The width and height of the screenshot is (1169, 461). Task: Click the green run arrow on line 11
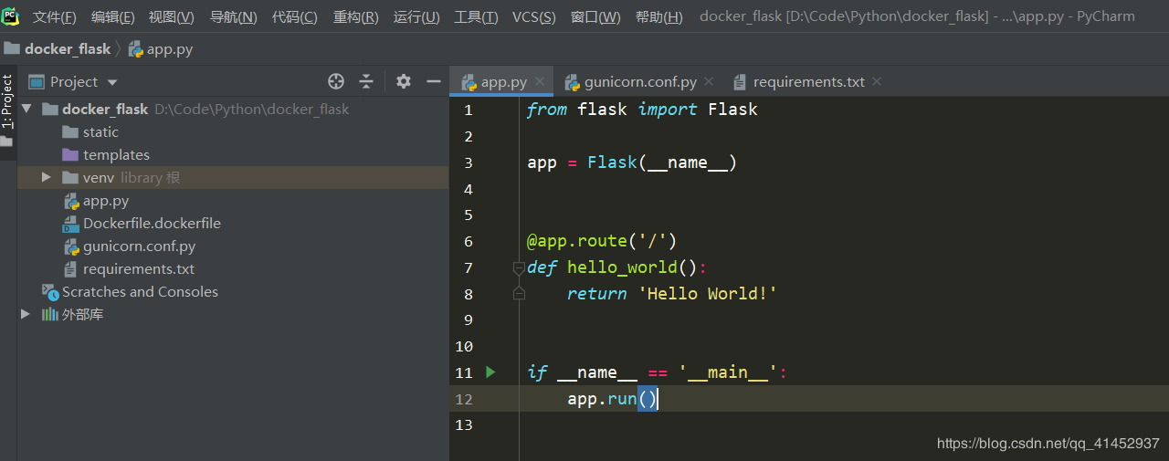pyautogui.click(x=490, y=372)
